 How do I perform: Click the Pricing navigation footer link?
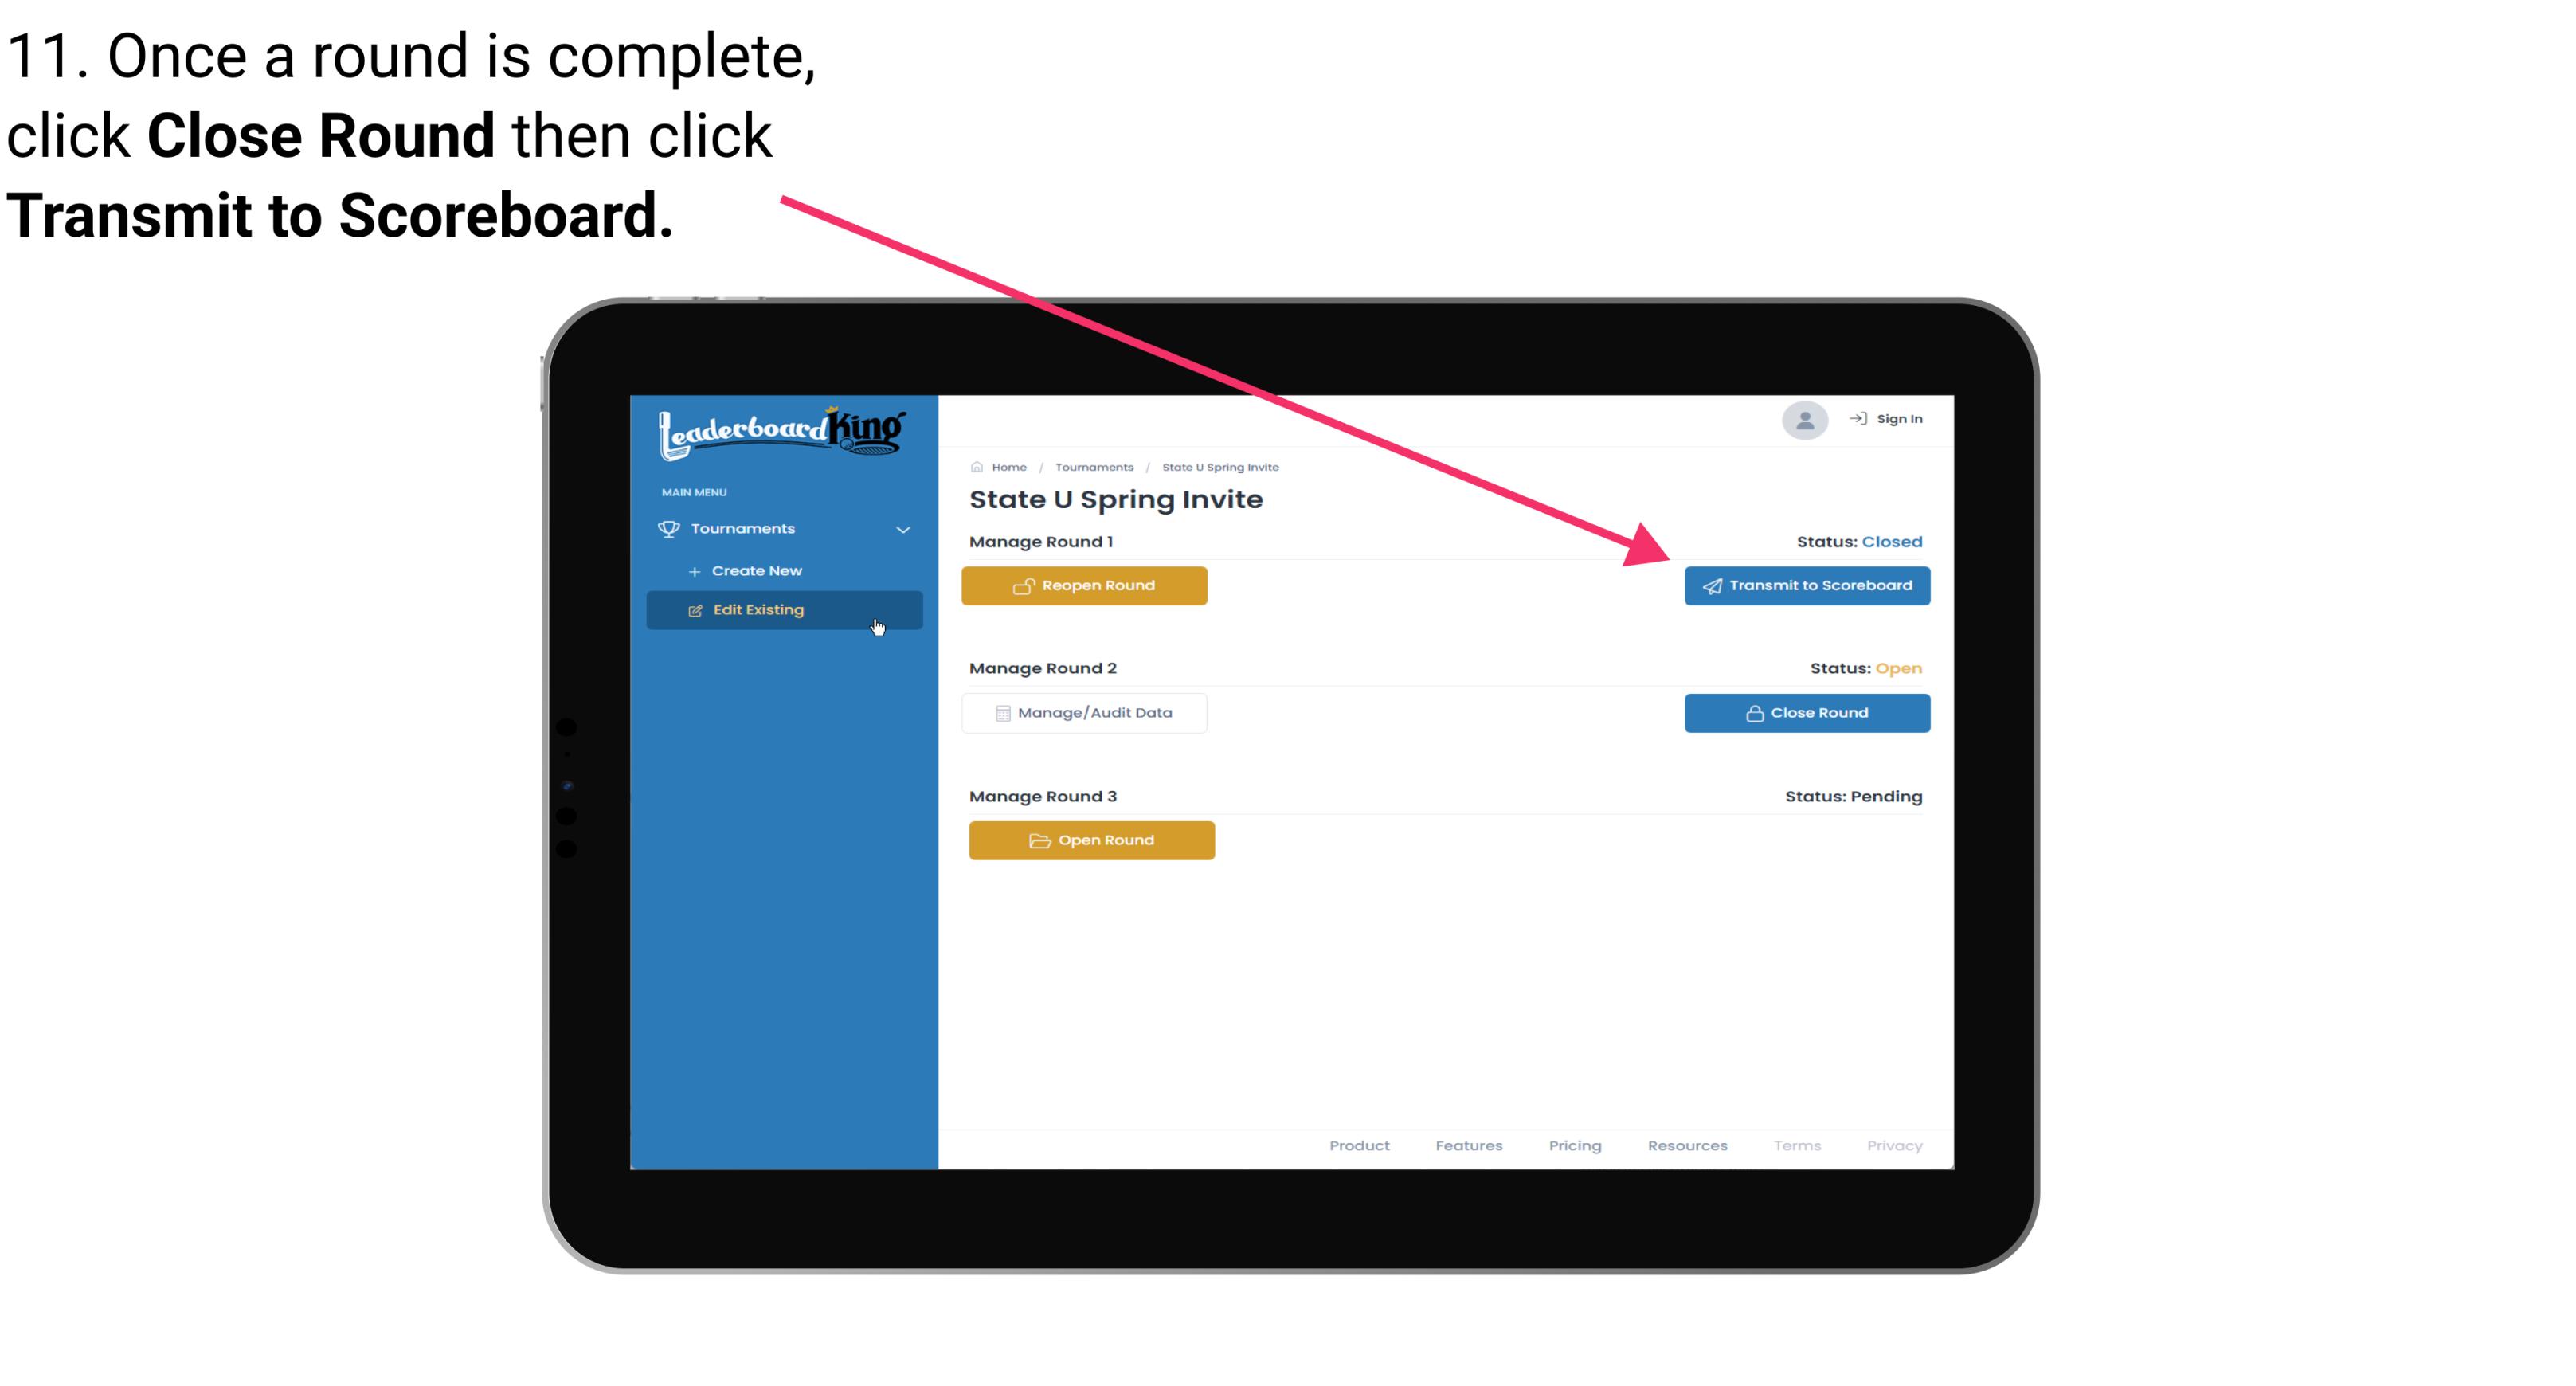click(x=1575, y=1145)
